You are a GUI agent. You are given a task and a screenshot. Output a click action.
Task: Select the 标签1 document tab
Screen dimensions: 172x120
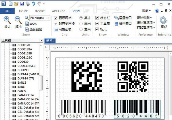click(x=50, y=41)
